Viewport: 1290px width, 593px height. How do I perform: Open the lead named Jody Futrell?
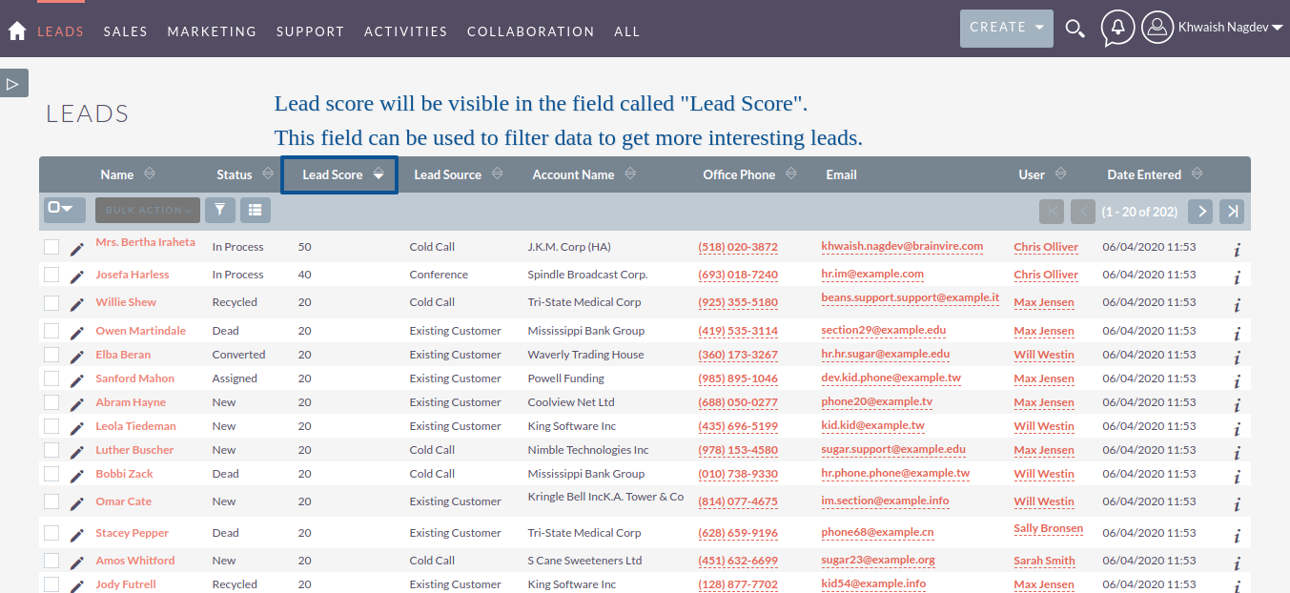pos(126,584)
